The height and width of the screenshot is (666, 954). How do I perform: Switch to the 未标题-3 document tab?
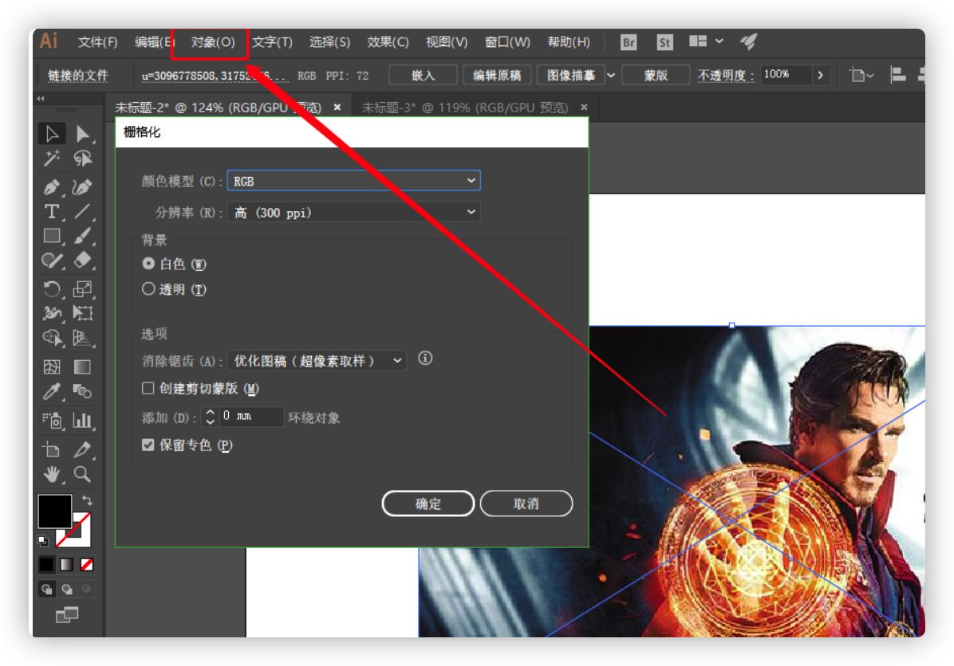[465, 108]
